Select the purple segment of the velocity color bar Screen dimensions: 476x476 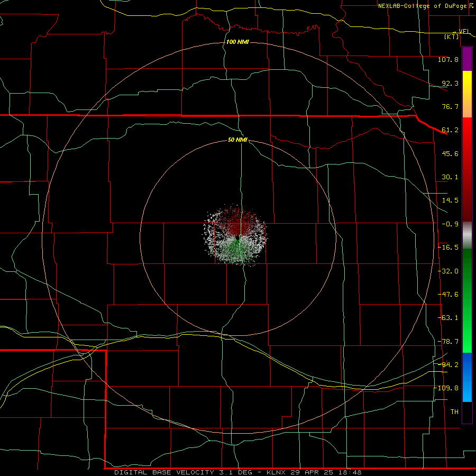pos(467,59)
